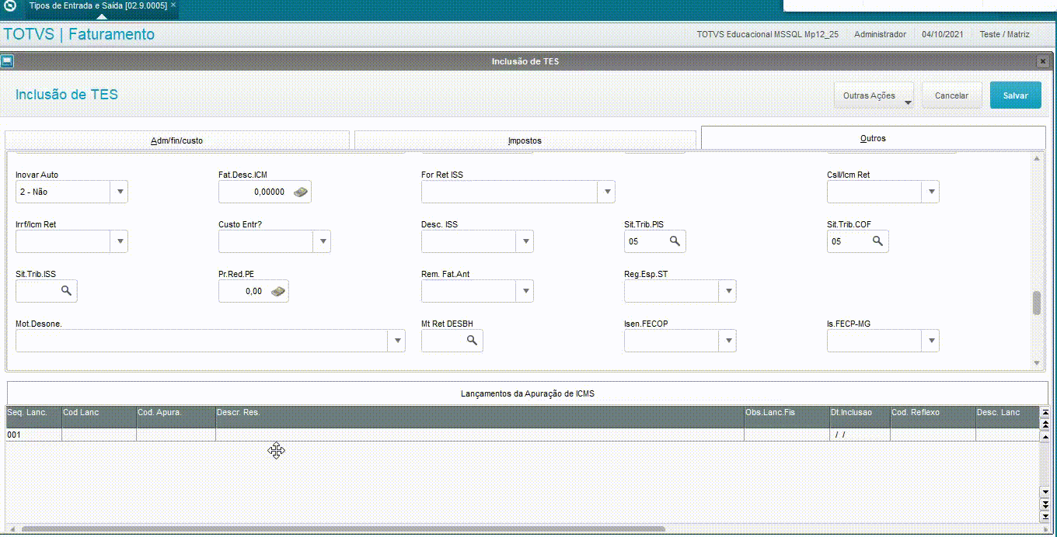Open lookup magnifier for Sit.Trib.PIS
1057x537 pixels.
pos(675,241)
